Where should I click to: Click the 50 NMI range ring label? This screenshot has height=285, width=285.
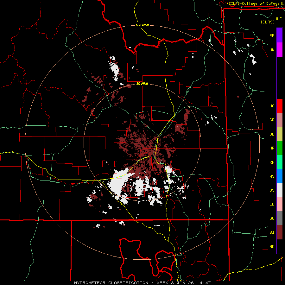coord(142,84)
